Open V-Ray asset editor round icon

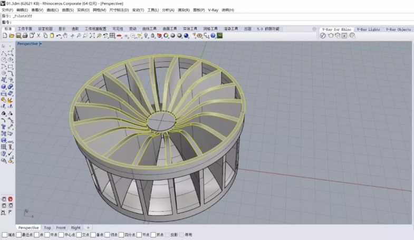(x=324, y=35)
